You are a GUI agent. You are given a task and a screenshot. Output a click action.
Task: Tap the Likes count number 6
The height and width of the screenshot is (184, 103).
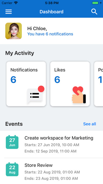(x=57, y=80)
